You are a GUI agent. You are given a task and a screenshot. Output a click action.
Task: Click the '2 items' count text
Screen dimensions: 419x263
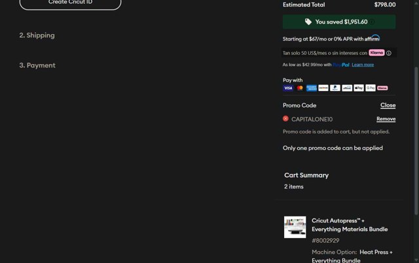click(x=294, y=186)
